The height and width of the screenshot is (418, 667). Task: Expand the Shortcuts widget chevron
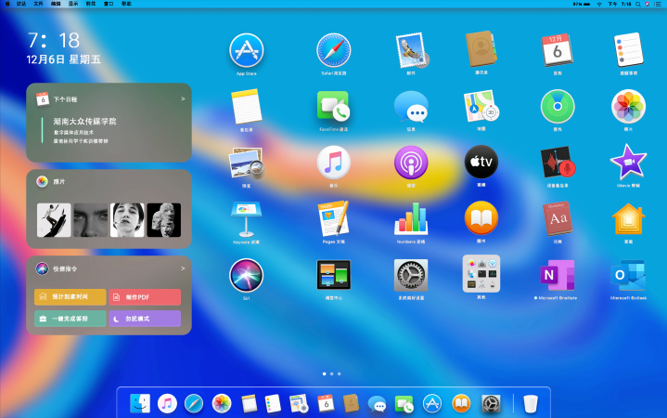(x=182, y=268)
